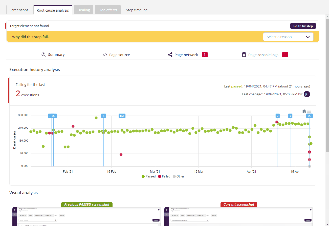Toggle the Failed series in chart legend
This screenshot has width=329, height=226.
pyautogui.click(x=164, y=176)
